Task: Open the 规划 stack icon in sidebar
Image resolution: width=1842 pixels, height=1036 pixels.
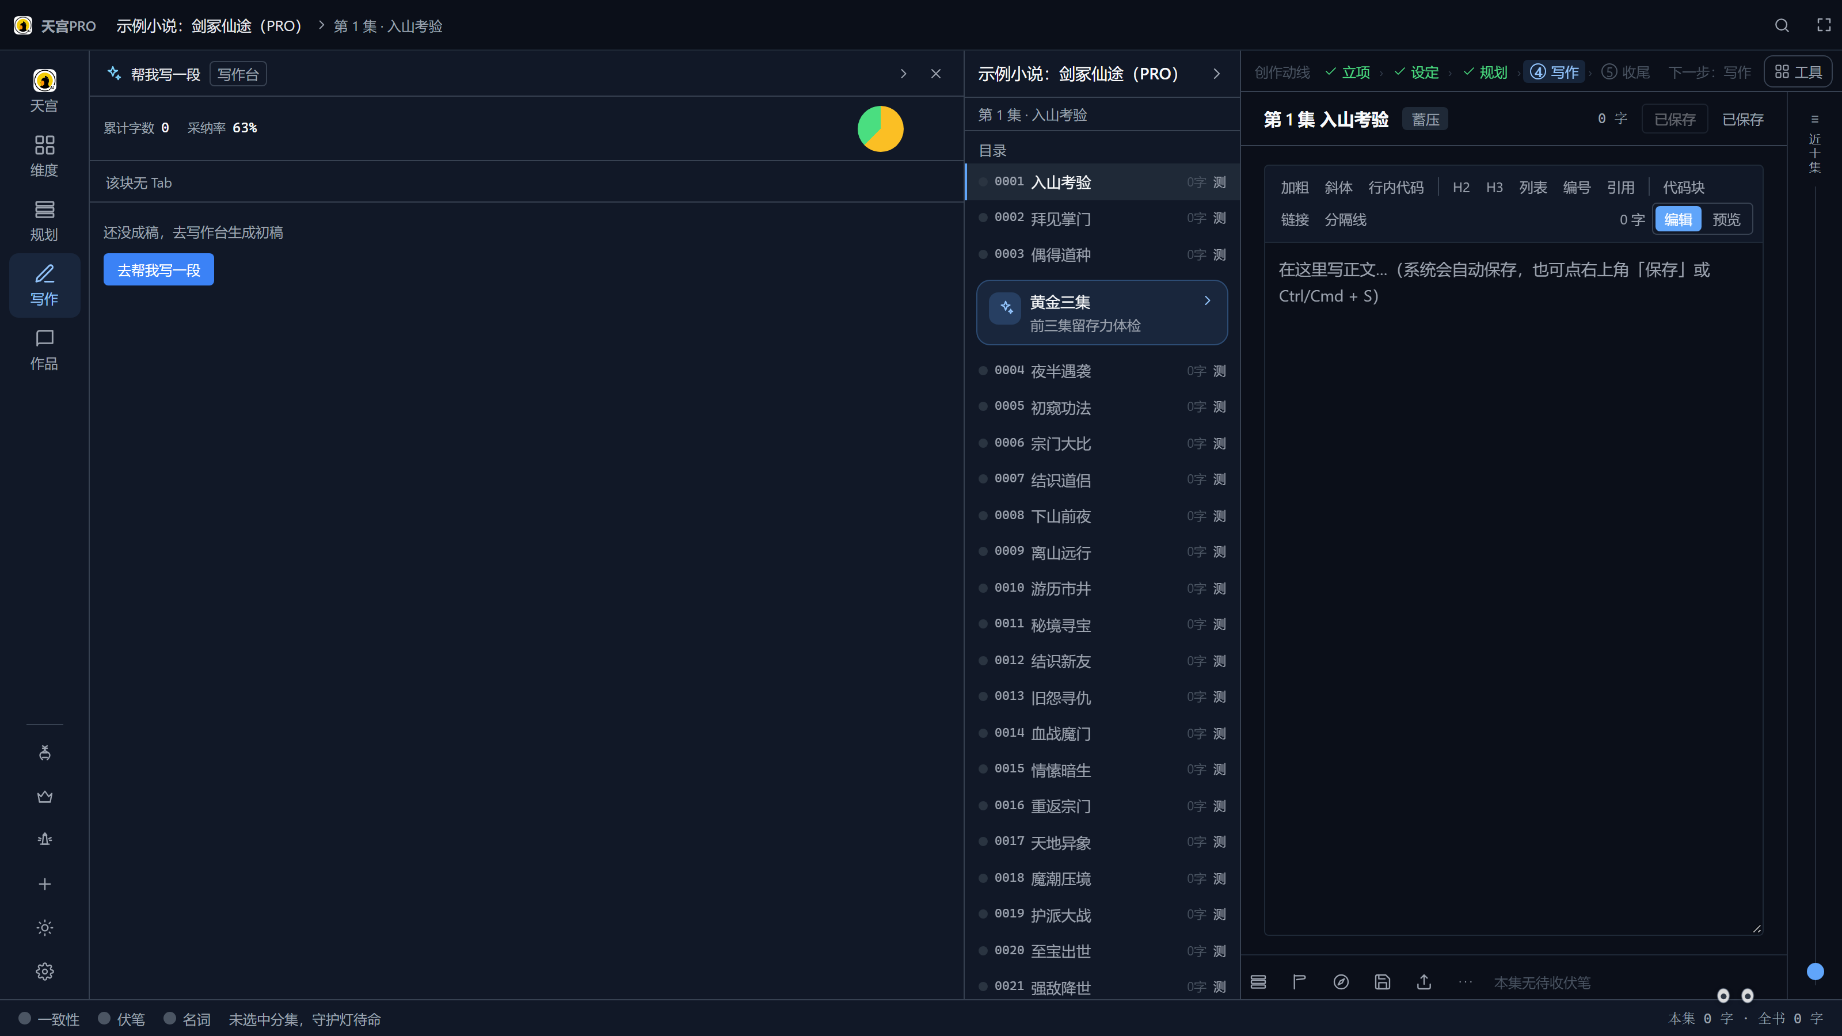Action: coord(44,220)
